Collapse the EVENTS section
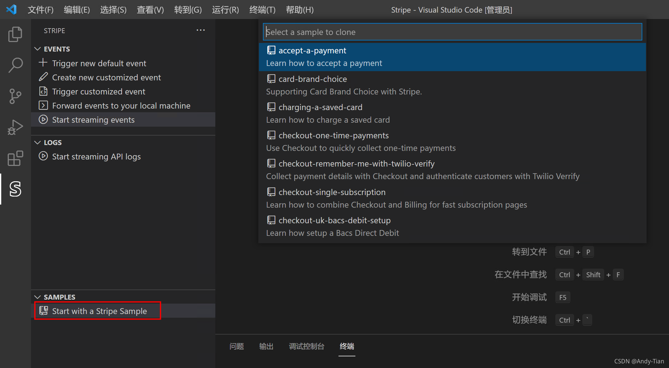The image size is (669, 368). 38,49
